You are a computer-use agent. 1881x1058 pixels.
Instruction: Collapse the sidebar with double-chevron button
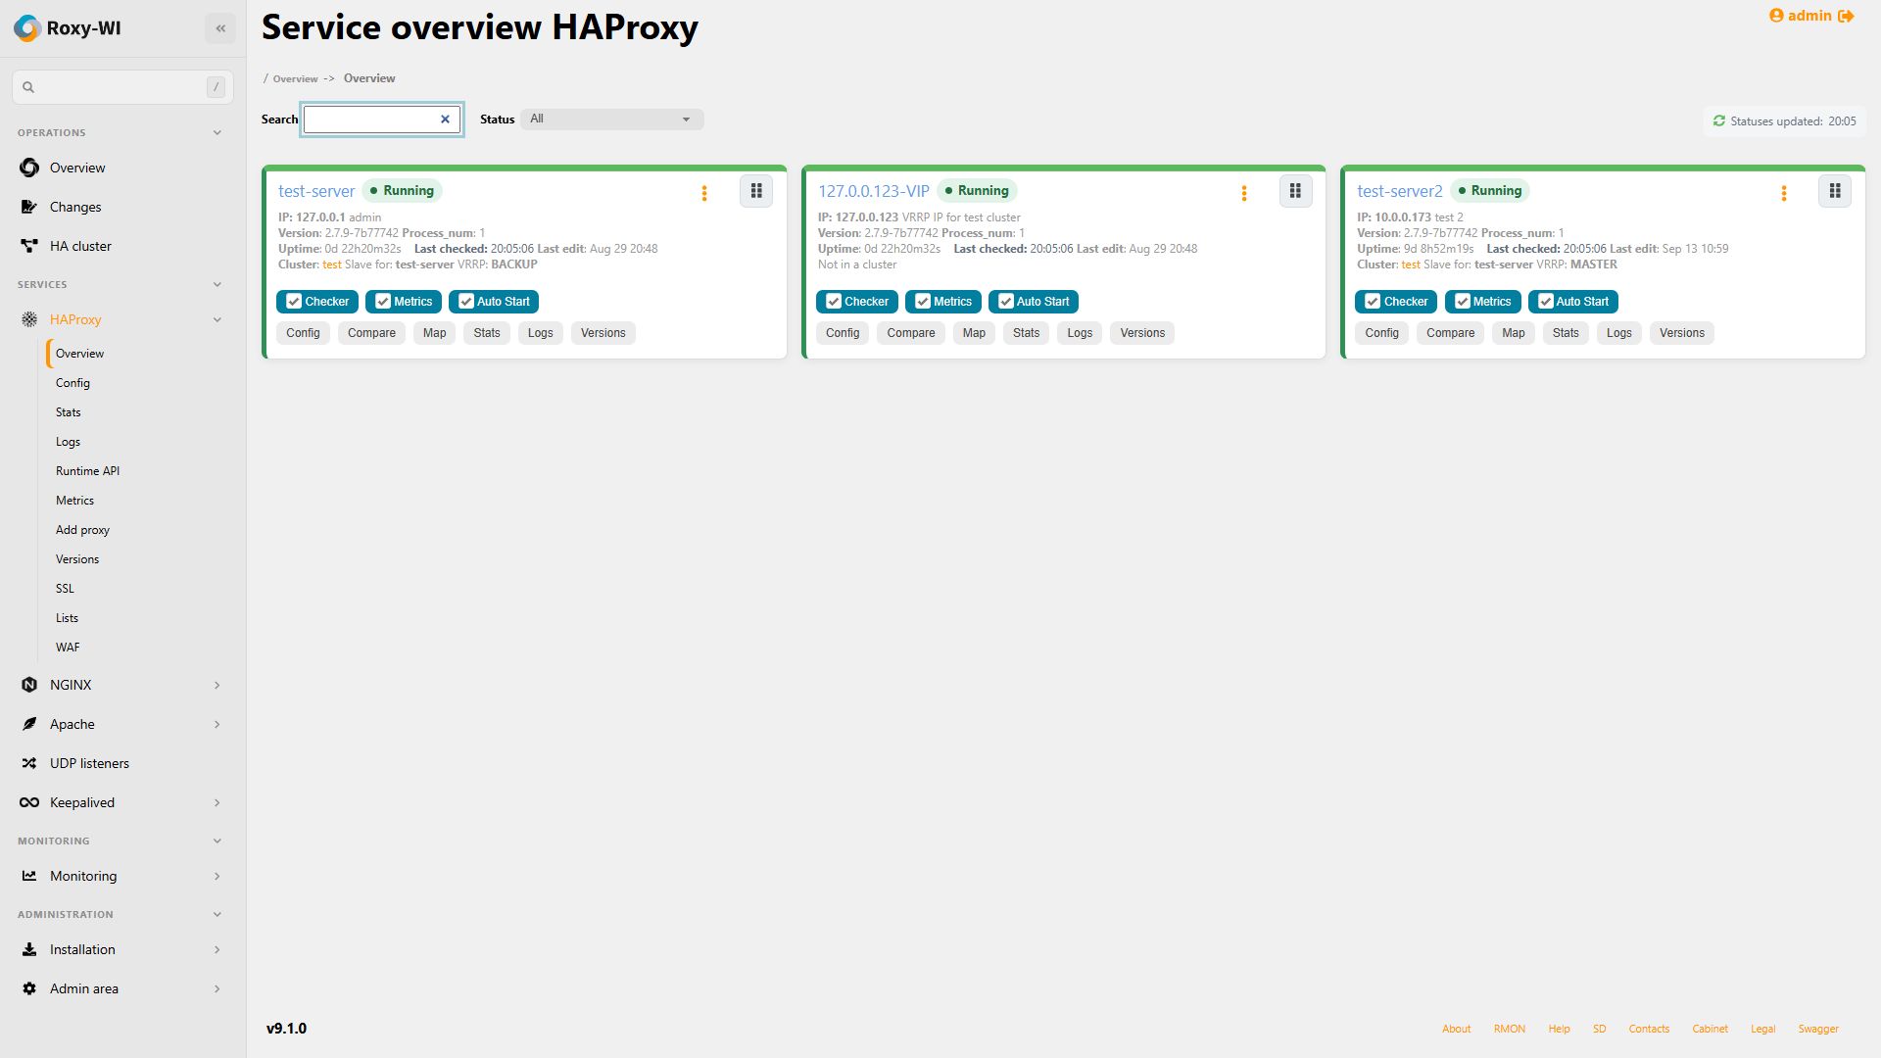pyautogui.click(x=220, y=28)
